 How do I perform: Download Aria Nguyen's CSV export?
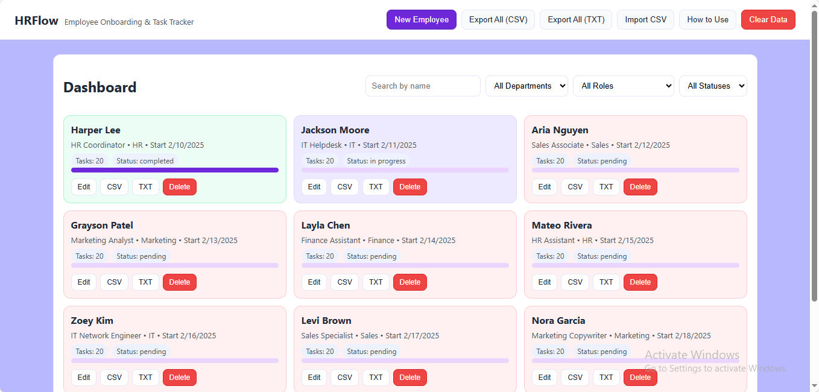click(575, 187)
